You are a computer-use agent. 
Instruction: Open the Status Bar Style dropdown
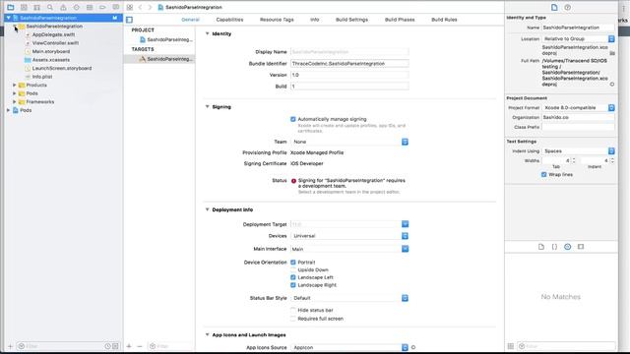(x=349, y=298)
